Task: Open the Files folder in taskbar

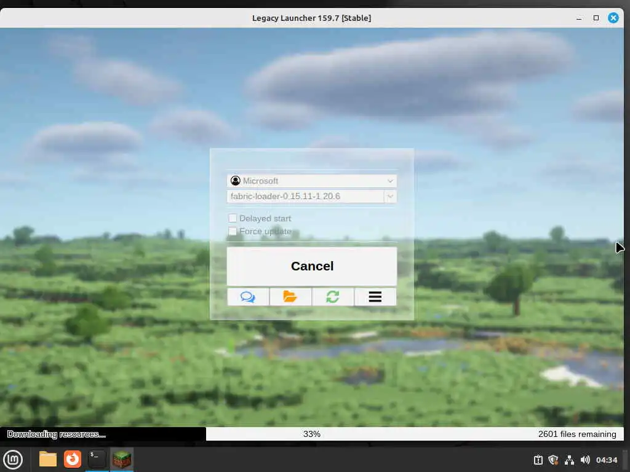Action: 48,459
